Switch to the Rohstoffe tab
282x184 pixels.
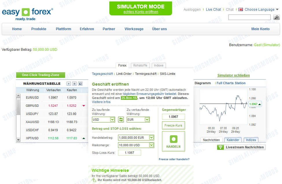pyautogui.click(x=140, y=65)
